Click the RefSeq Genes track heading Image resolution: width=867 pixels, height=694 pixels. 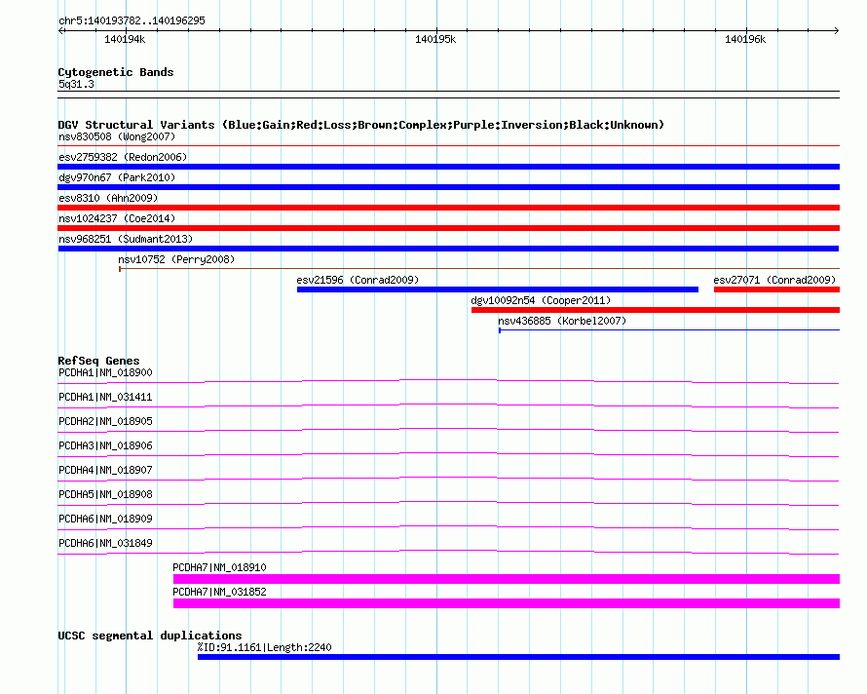(x=98, y=361)
